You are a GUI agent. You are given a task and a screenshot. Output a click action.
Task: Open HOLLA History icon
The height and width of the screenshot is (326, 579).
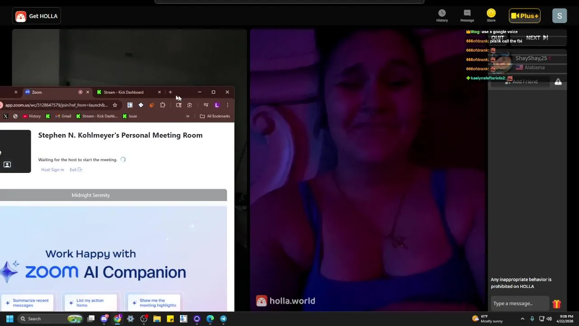click(x=442, y=16)
